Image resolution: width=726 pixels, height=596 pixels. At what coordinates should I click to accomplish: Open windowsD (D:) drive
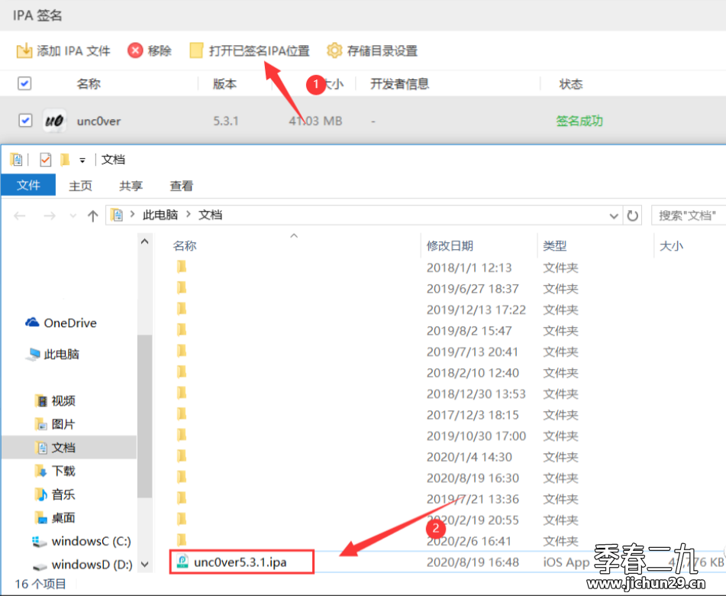tap(82, 565)
